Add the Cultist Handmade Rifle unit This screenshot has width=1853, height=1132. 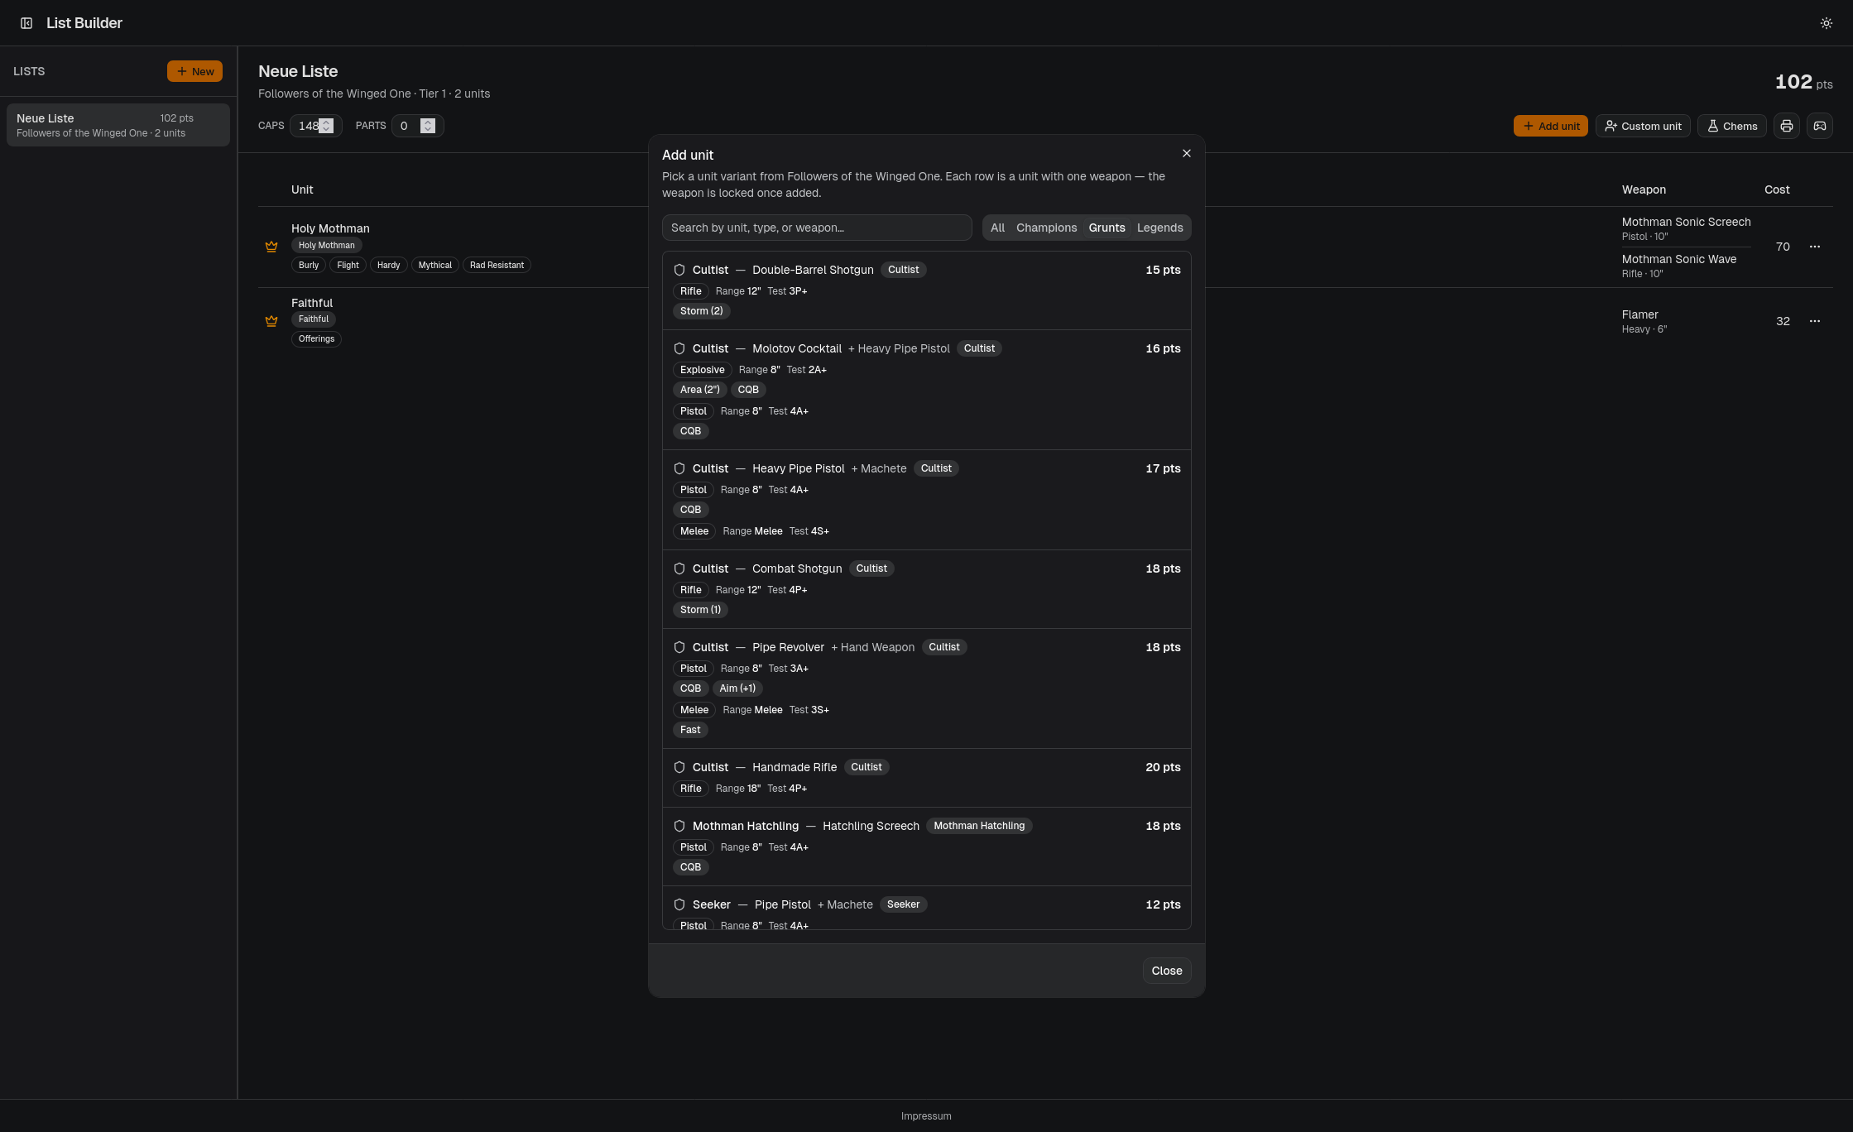pyautogui.click(x=926, y=778)
